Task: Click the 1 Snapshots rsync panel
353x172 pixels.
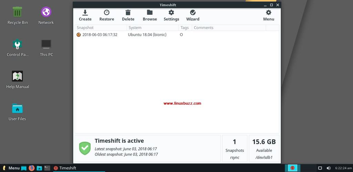Action: coord(234,148)
